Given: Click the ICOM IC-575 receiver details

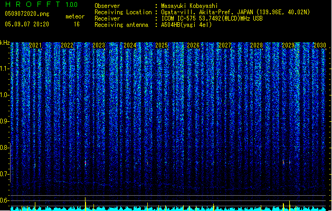Looking at the screenshot, I should click(212, 18).
